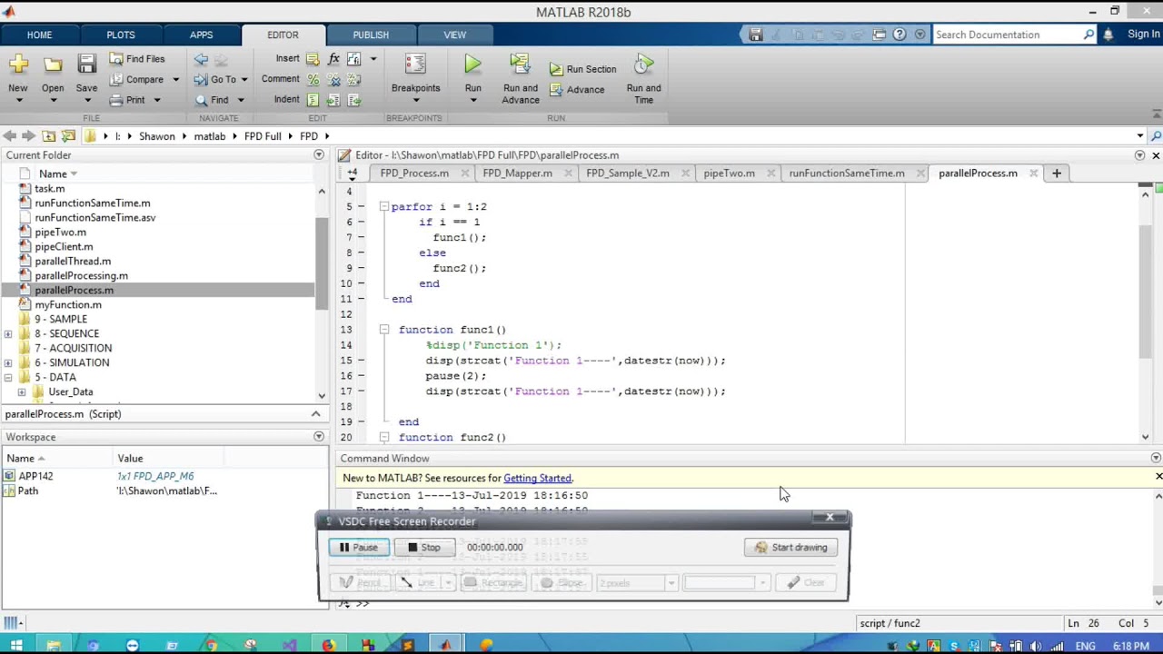1163x654 pixels.
Task: Click the up one level folder icon
Action: click(49, 136)
